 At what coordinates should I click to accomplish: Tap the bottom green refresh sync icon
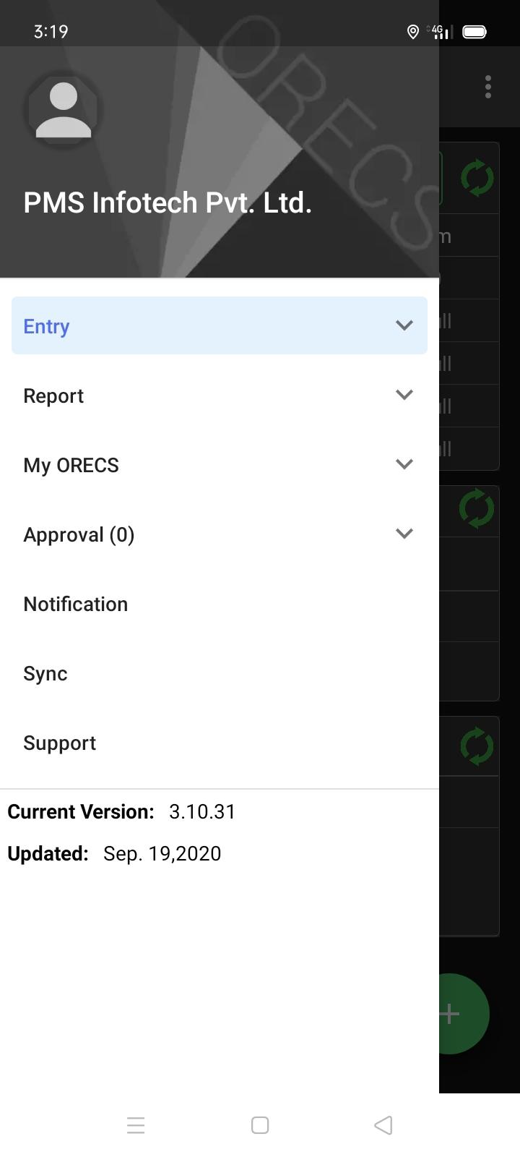[x=477, y=746]
